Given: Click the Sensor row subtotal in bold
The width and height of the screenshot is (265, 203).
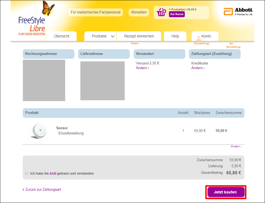Looking at the screenshot, I should click(221, 131).
